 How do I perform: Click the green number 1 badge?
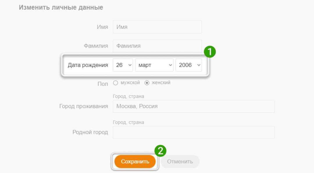coord(210,52)
